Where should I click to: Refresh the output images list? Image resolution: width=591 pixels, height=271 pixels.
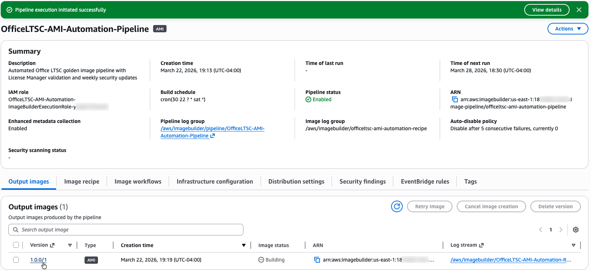(397, 206)
